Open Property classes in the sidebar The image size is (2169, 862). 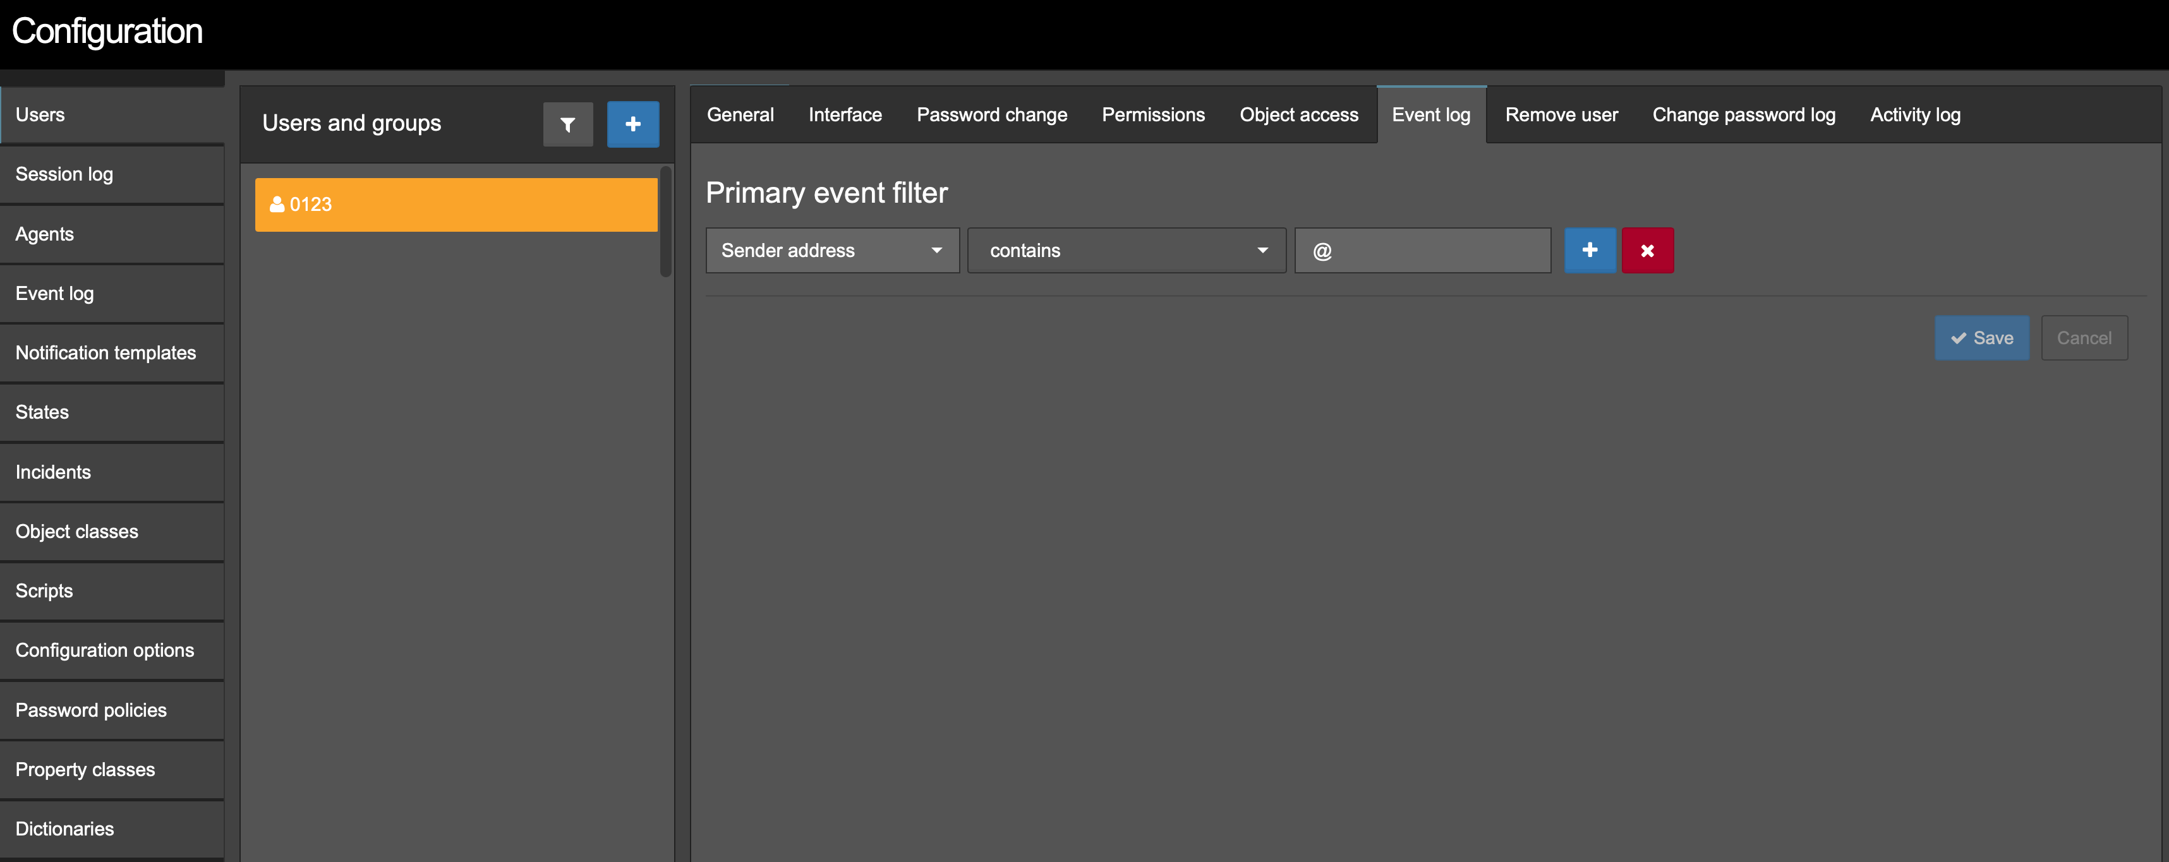112,769
